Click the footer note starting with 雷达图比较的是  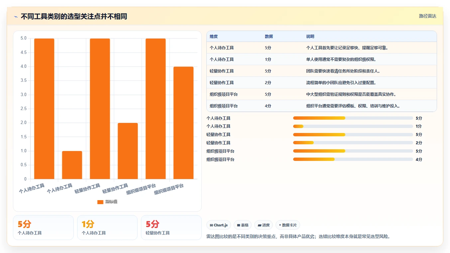tap(298, 237)
